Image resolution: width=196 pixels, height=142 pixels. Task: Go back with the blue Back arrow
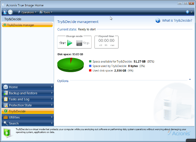coord(5,12)
